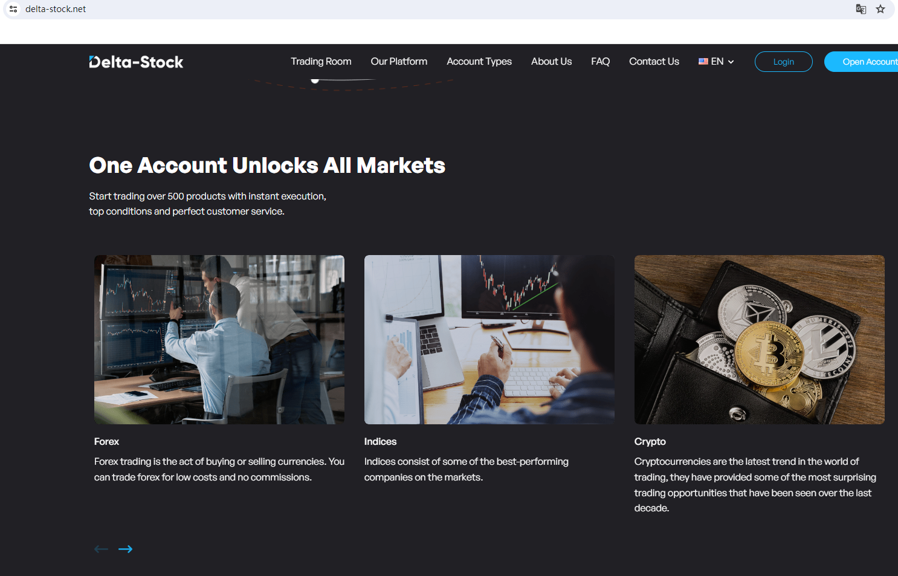Select the Crypto coins image card
Viewport: 898px width, 576px height.
760,340
